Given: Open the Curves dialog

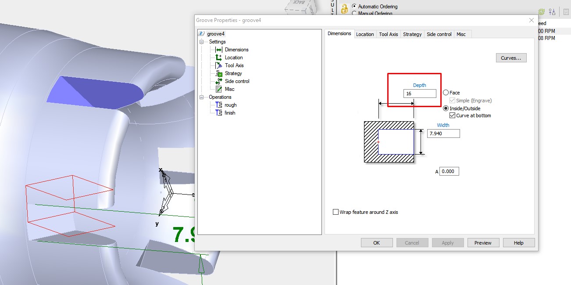Looking at the screenshot, I should (x=511, y=58).
